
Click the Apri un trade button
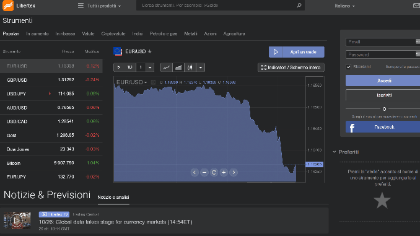pyautogui.click(x=297, y=52)
